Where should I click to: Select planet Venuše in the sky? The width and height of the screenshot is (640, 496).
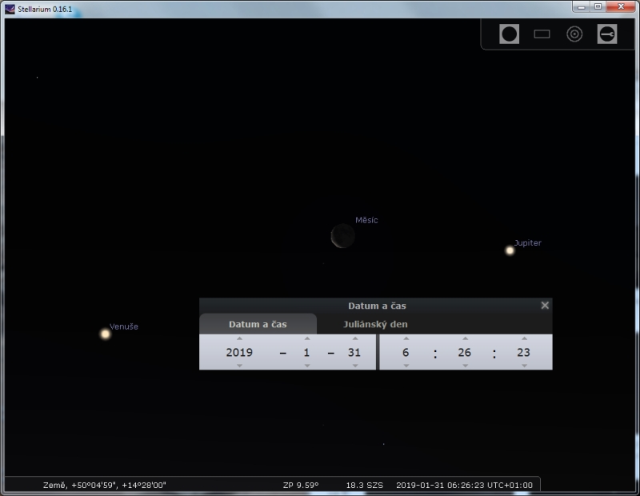click(106, 334)
